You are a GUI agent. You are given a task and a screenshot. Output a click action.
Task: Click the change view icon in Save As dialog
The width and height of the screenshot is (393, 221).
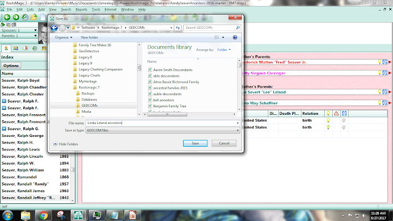pos(217,37)
